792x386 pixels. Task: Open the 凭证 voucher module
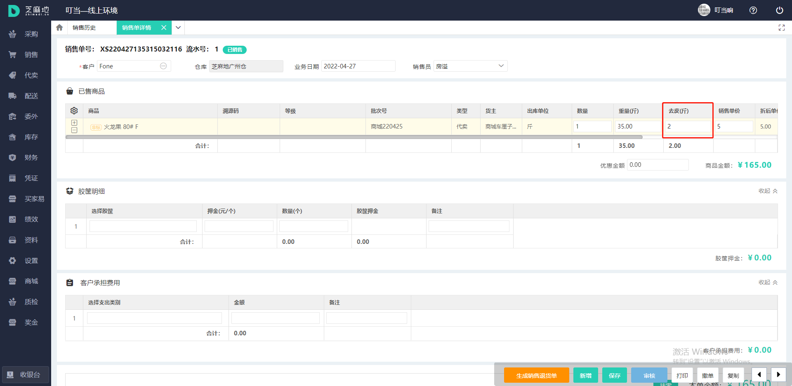tap(25, 178)
